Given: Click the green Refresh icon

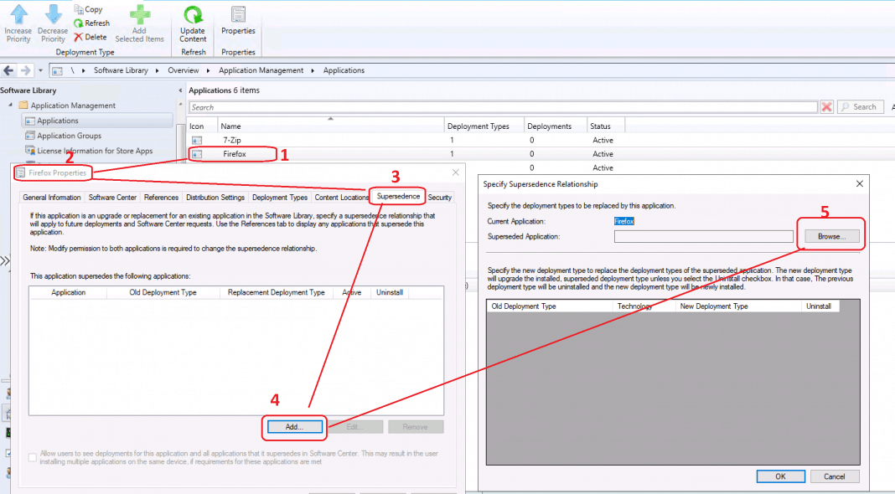Looking at the screenshot, I should (x=79, y=23).
